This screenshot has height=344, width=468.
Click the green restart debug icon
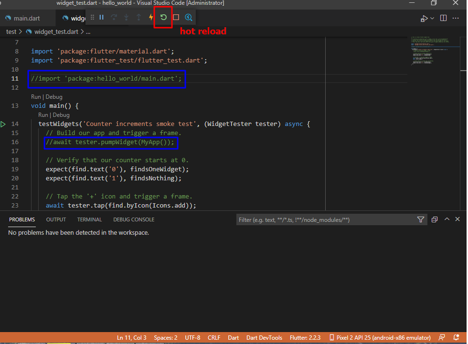(163, 17)
